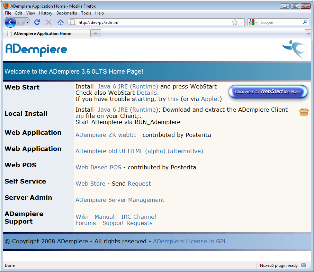Open ADempiere old UI HTML (alpha) link
314x272 pixels.
click(x=120, y=151)
